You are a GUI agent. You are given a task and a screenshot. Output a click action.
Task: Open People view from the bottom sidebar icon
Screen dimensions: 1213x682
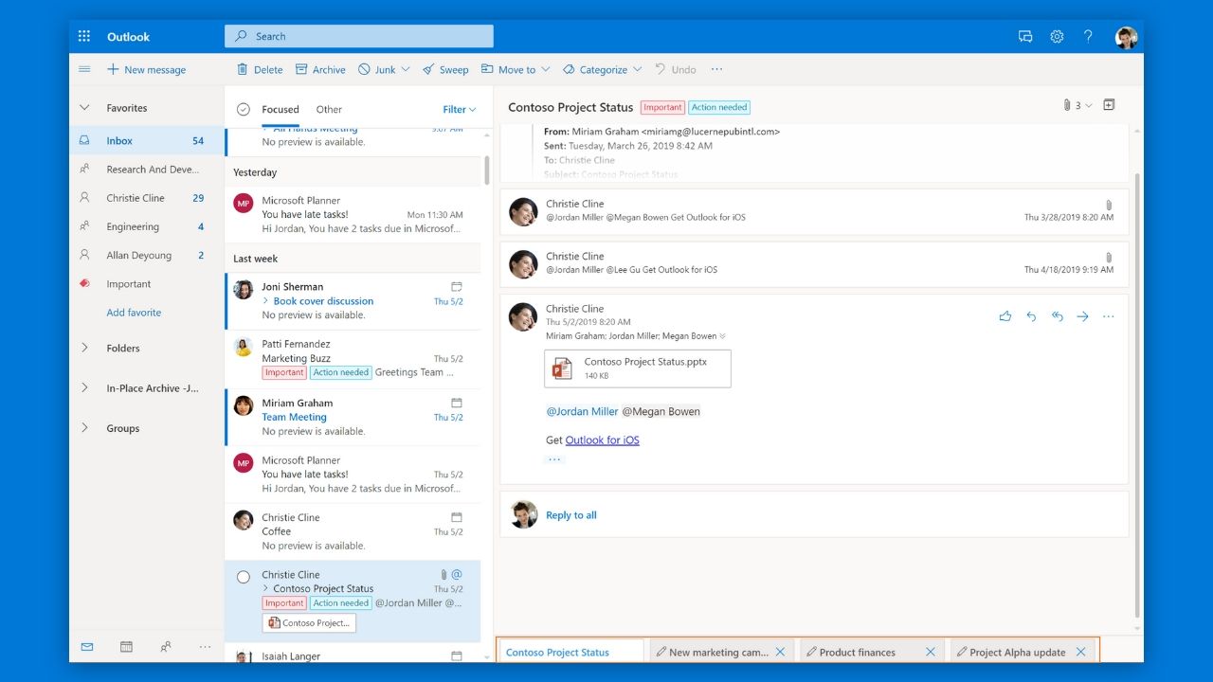point(165,646)
